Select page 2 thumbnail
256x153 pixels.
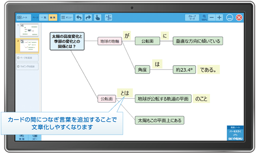click(x=29, y=45)
